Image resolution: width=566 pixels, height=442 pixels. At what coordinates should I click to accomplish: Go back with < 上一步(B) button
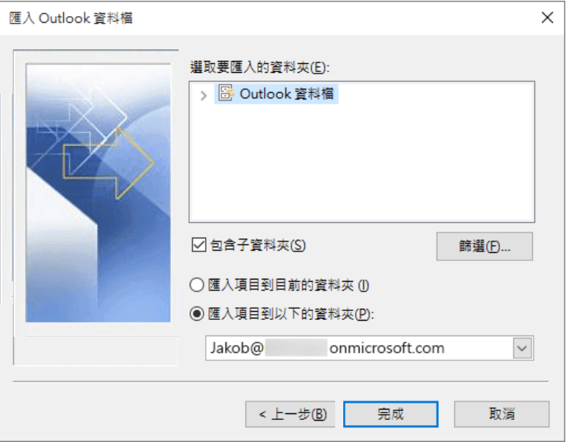click(290, 414)
